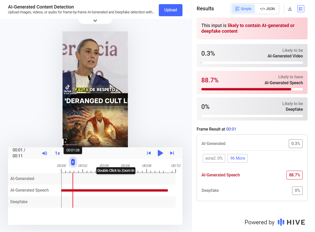Upload a new media file
The image size is (315, 232).
[170, 10]
